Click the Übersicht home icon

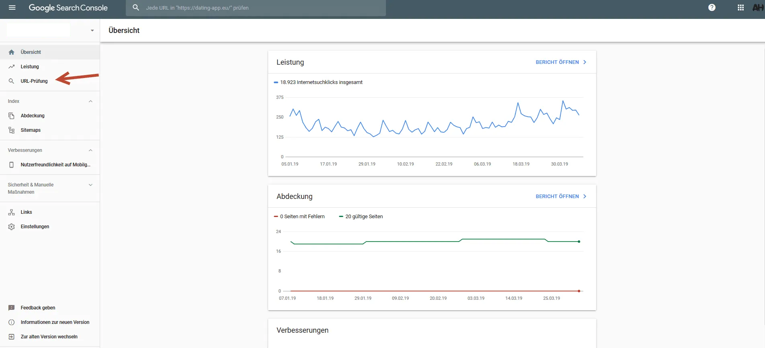click(12, 52)
